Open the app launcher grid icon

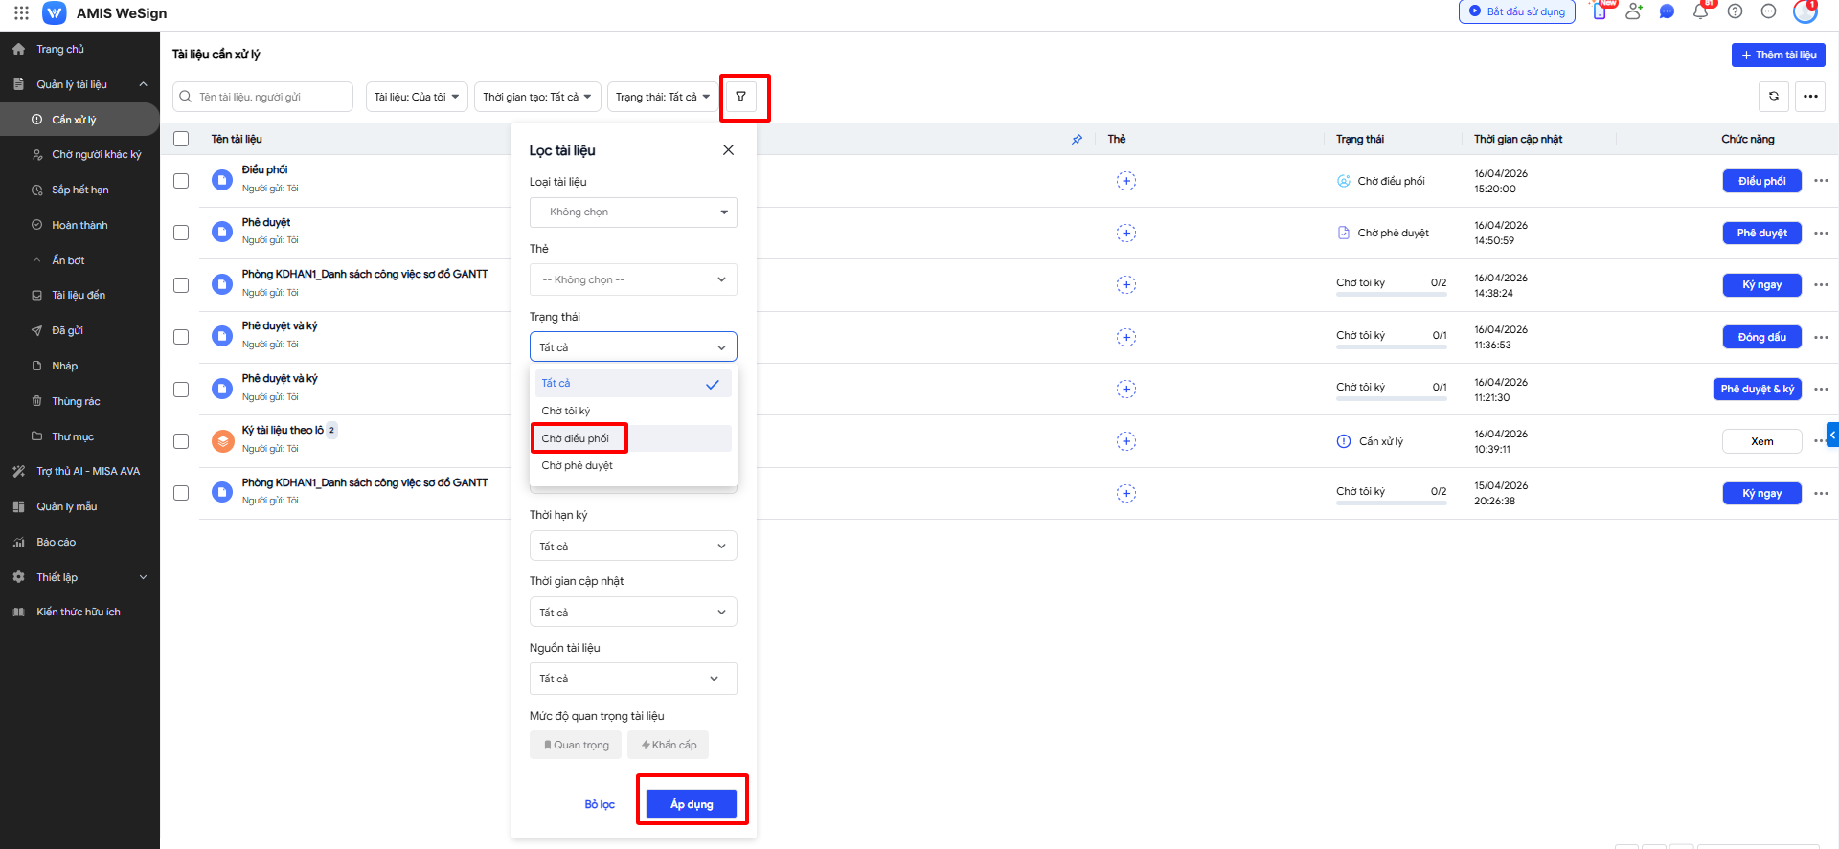pyautogui.click(x=21, y=13)
